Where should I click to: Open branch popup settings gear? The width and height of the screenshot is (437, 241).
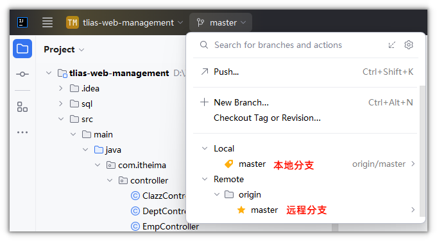(x=409, y=45)
